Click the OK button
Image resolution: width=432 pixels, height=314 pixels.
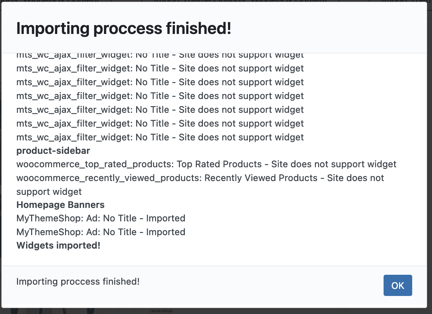(398, 285)
